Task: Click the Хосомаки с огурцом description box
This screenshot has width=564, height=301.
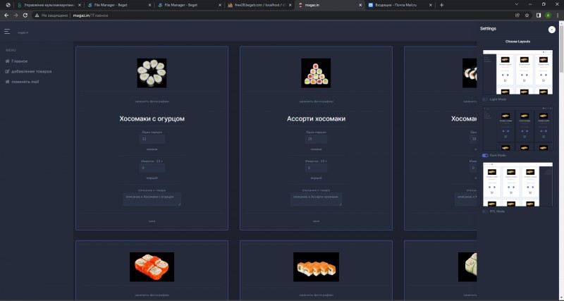Action: pos(152,199)
